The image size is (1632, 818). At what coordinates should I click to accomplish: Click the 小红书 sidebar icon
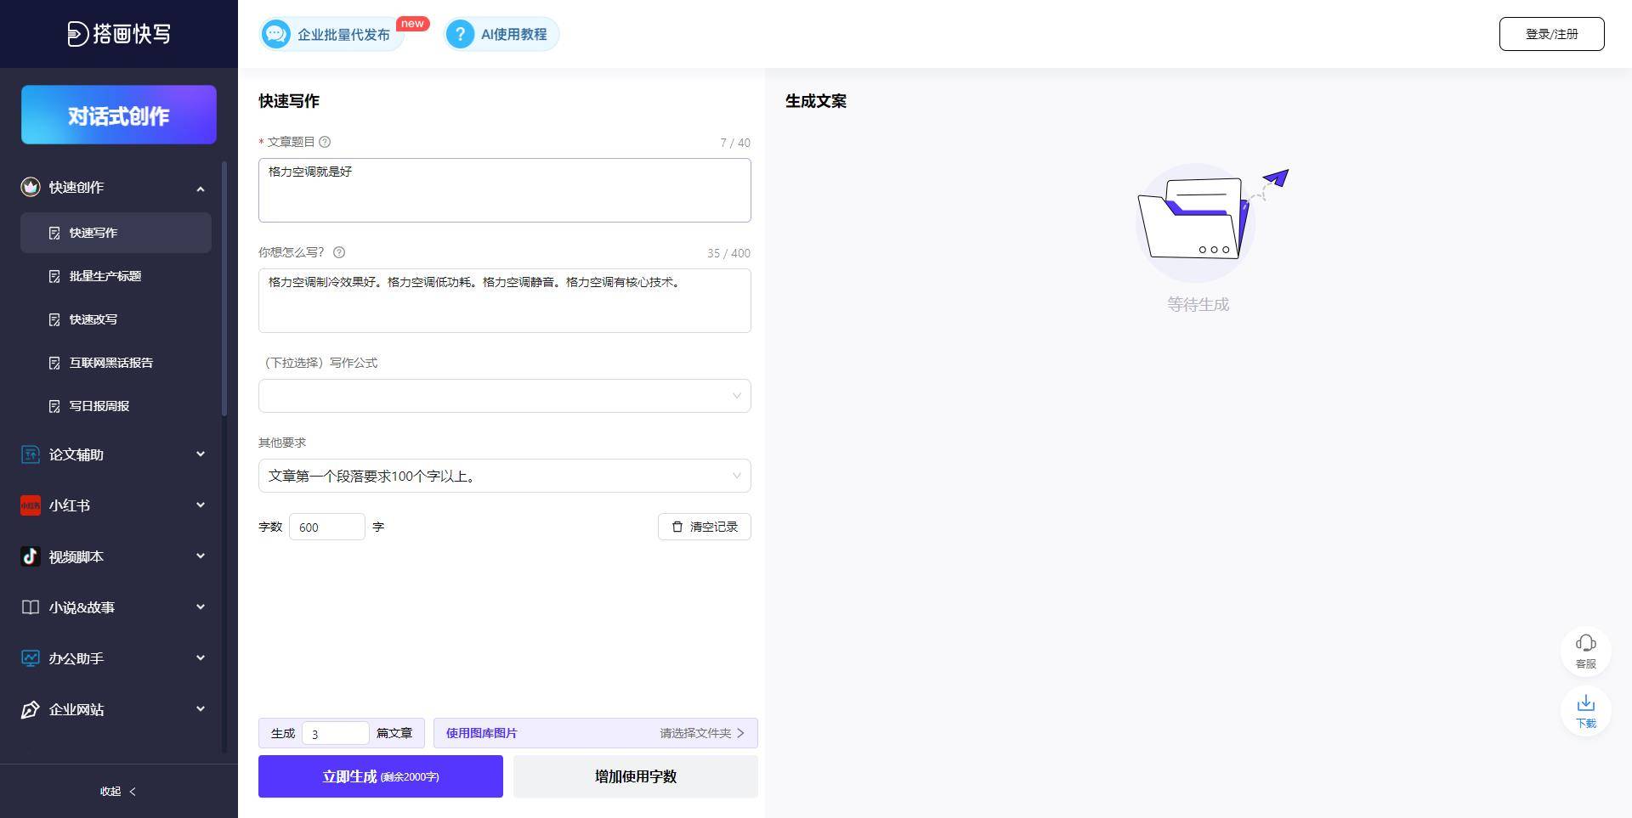coord(31,505)
